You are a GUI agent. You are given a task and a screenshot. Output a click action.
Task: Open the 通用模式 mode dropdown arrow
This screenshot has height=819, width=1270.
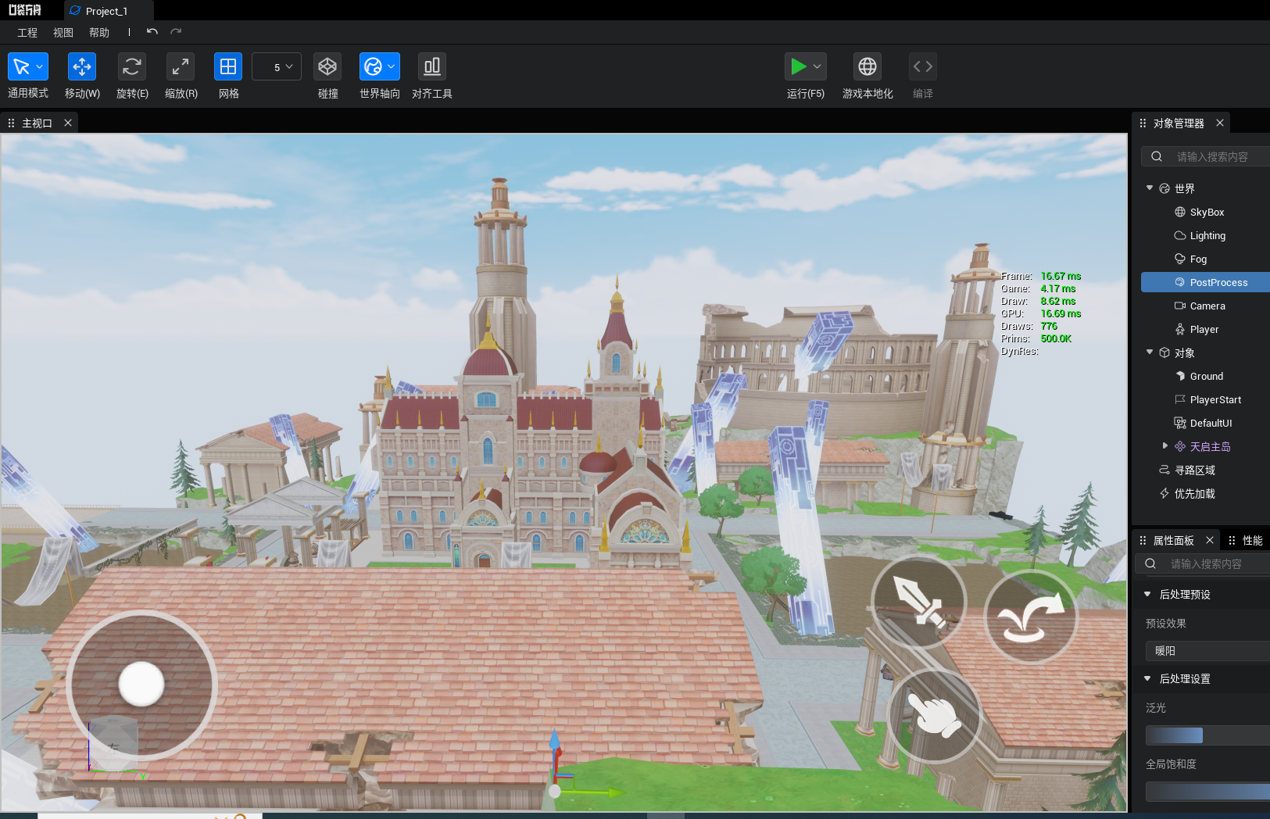coord(40,66)
